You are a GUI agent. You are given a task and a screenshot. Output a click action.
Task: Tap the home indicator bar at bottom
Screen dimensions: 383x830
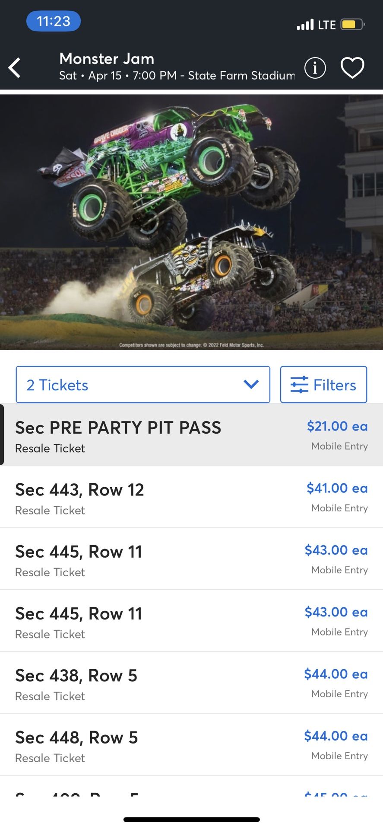(191, 816)
